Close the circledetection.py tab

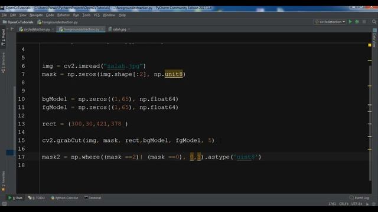pos(53,29)
